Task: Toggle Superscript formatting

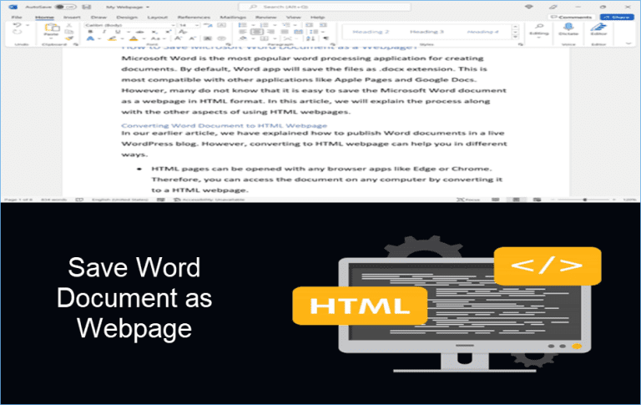Action: 168,32
